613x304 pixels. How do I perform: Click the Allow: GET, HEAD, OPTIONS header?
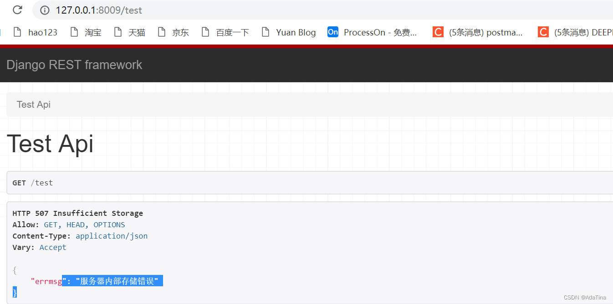(69, 224)
